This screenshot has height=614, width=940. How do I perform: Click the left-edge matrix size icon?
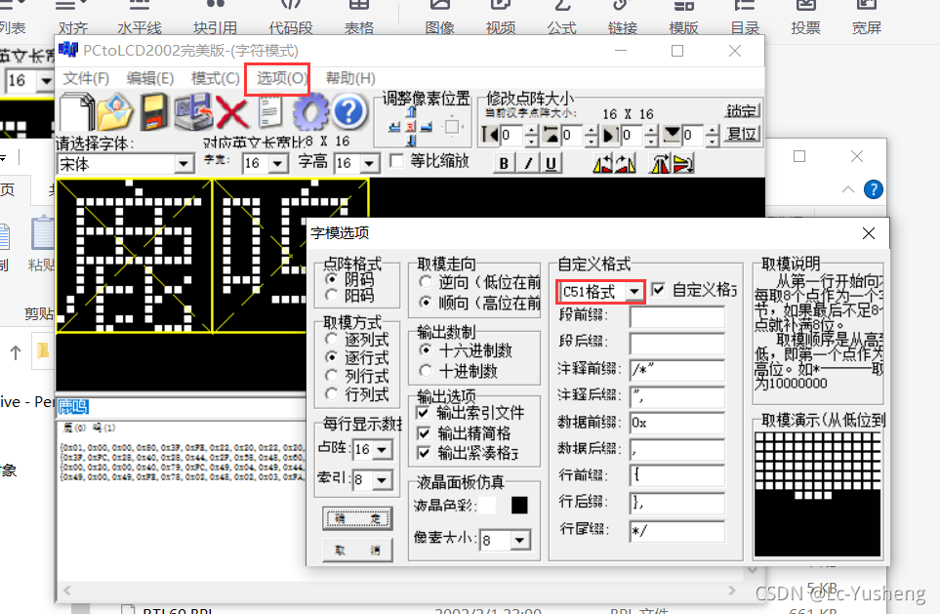[x=490, y=135]
